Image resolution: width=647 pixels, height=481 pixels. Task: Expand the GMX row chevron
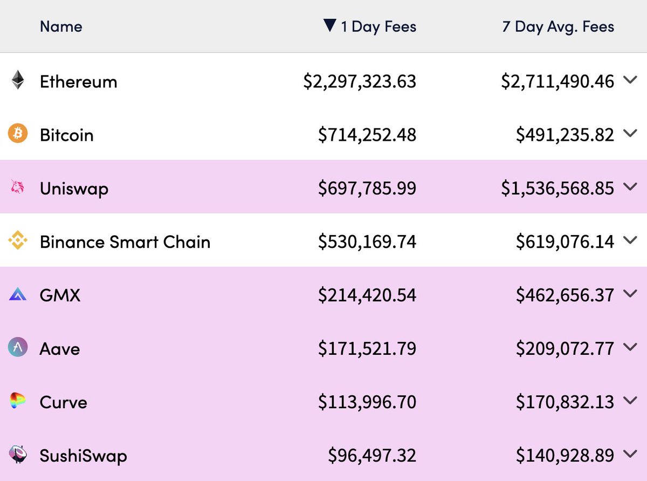coord(630,294)
